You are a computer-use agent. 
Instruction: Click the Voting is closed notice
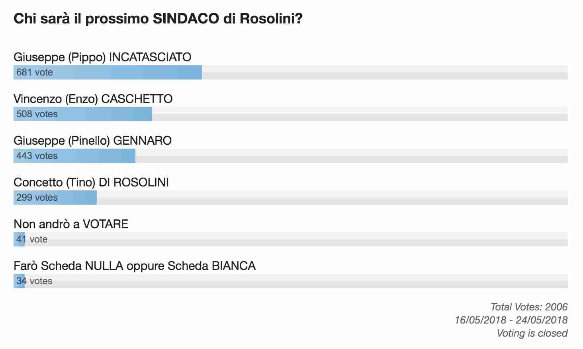tap(532, 333)
